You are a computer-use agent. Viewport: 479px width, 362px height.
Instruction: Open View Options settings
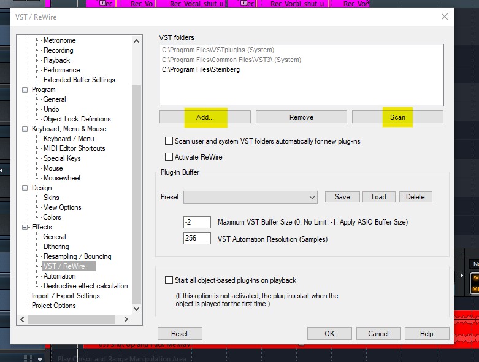63,207
